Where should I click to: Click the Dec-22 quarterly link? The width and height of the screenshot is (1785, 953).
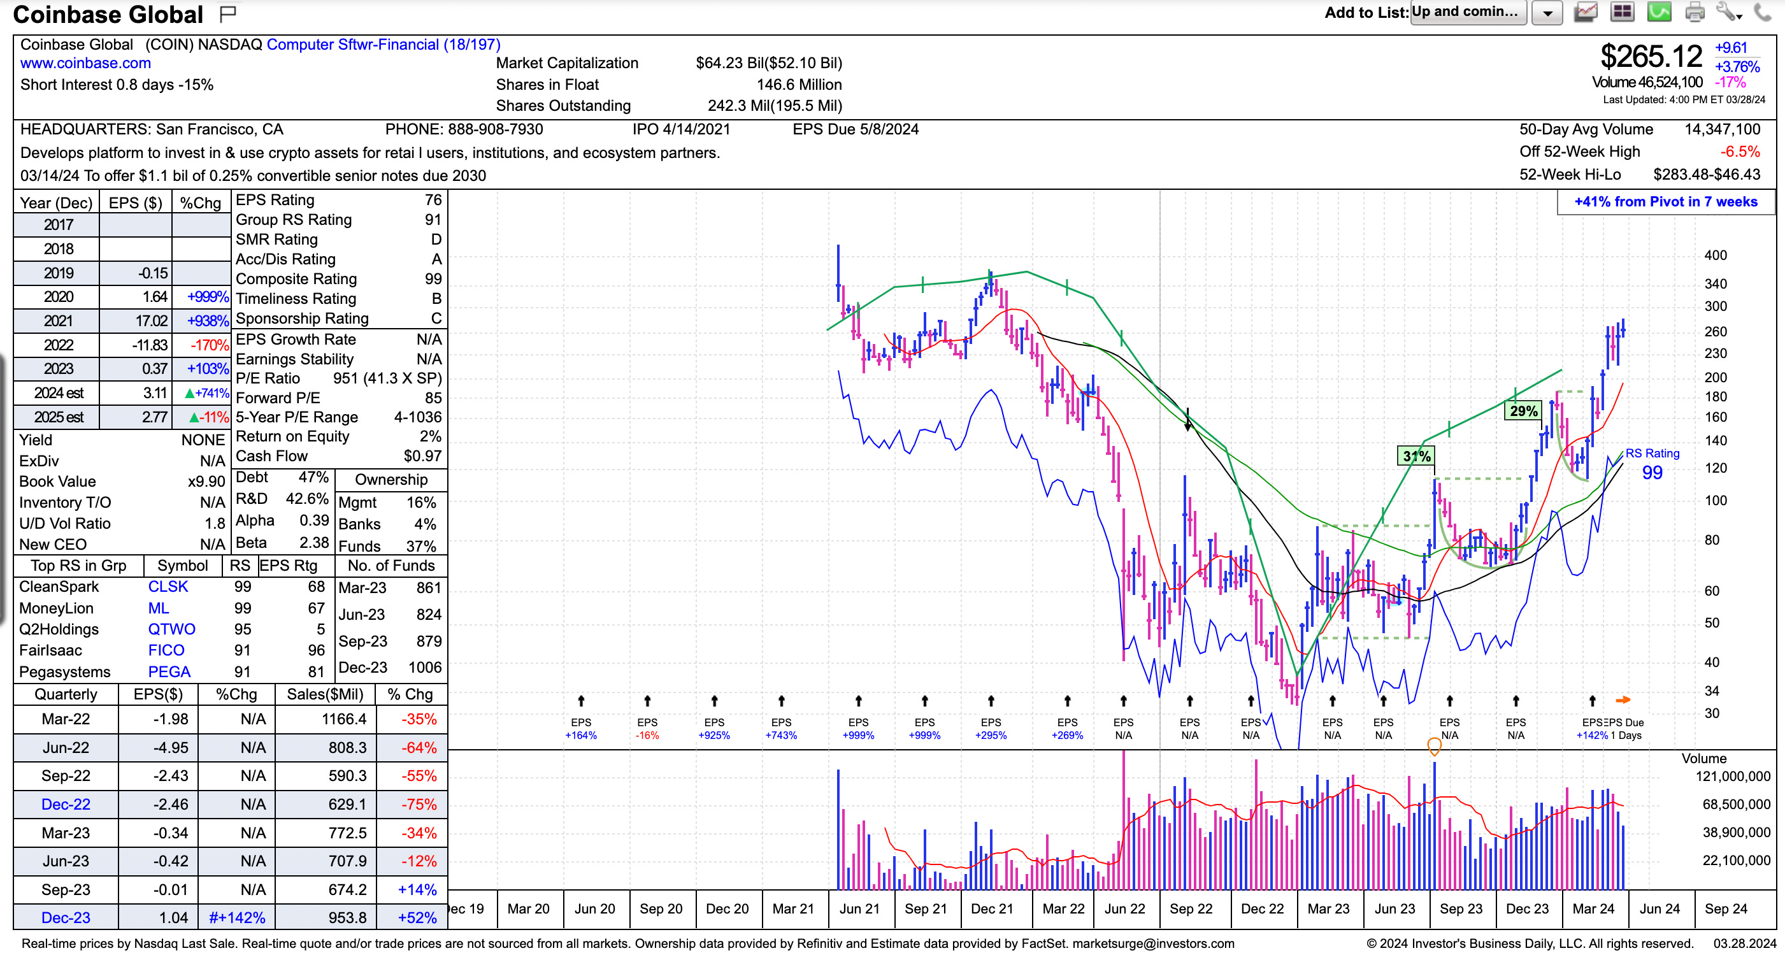pos(66,804)
